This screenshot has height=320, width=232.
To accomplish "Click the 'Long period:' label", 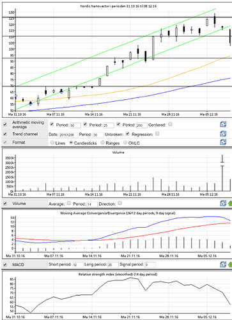I will tap(95, 264).
